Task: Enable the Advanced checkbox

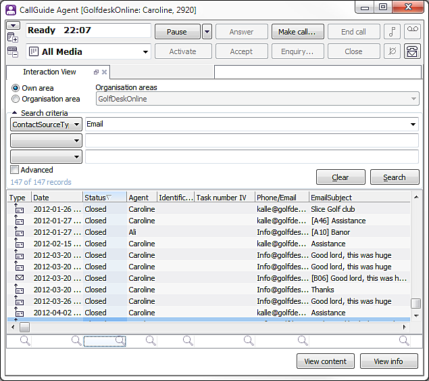Action: pyautogui.click(x=14, y=170)
